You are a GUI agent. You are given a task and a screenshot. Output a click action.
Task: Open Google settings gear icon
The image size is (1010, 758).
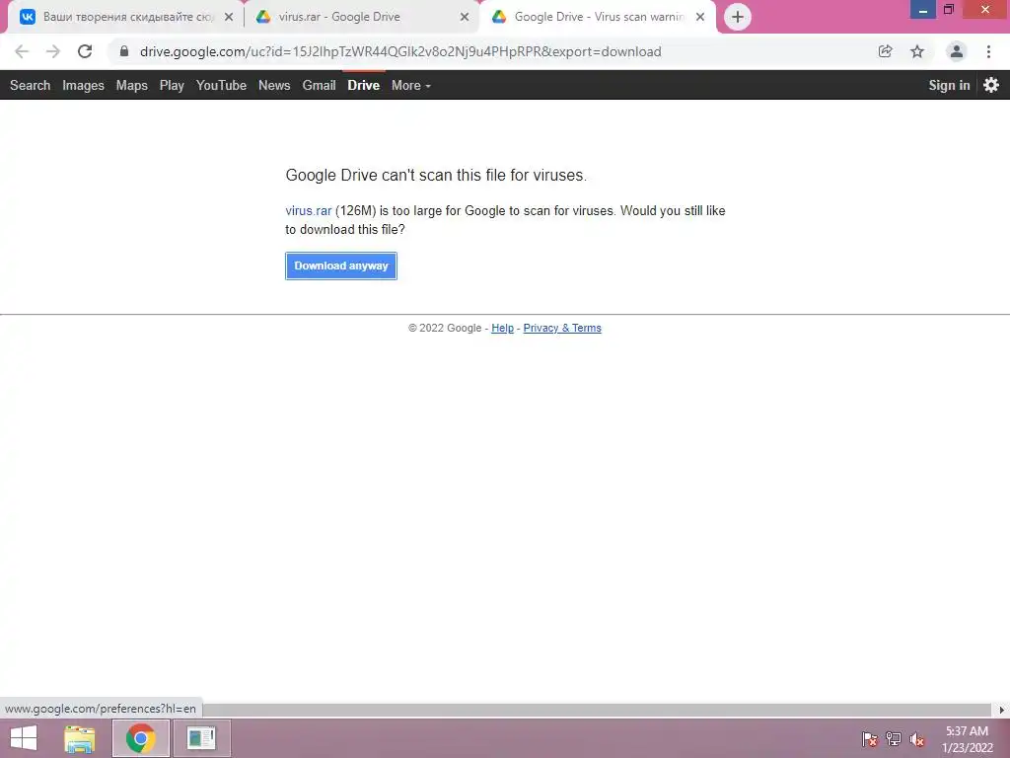coord(990,85)
